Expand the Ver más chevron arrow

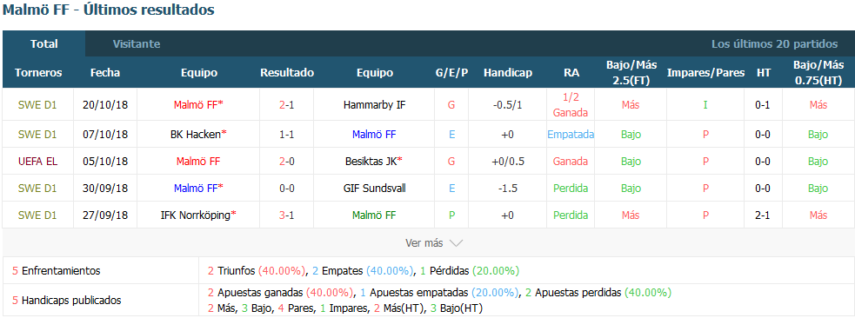456,243
